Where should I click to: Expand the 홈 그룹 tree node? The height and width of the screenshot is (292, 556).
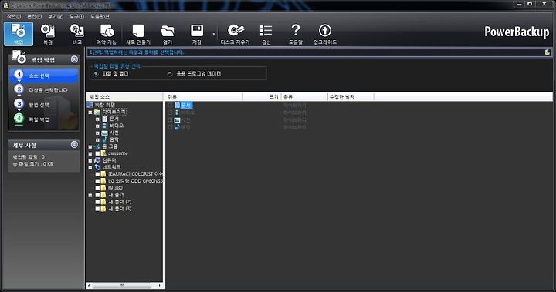point(90,146)
